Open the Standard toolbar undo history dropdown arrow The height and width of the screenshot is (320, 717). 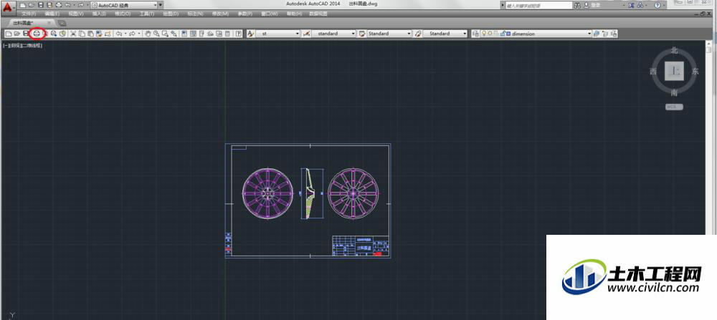click(x=125, y=34)
